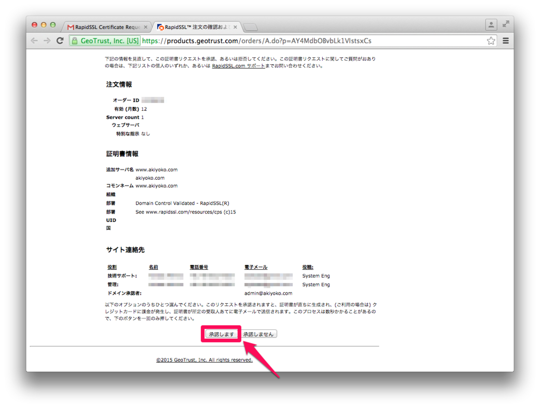Close the RapidSSL Certificate Request Gmail tab
This screenshot has width=540, height=408.
click(146, 27)
